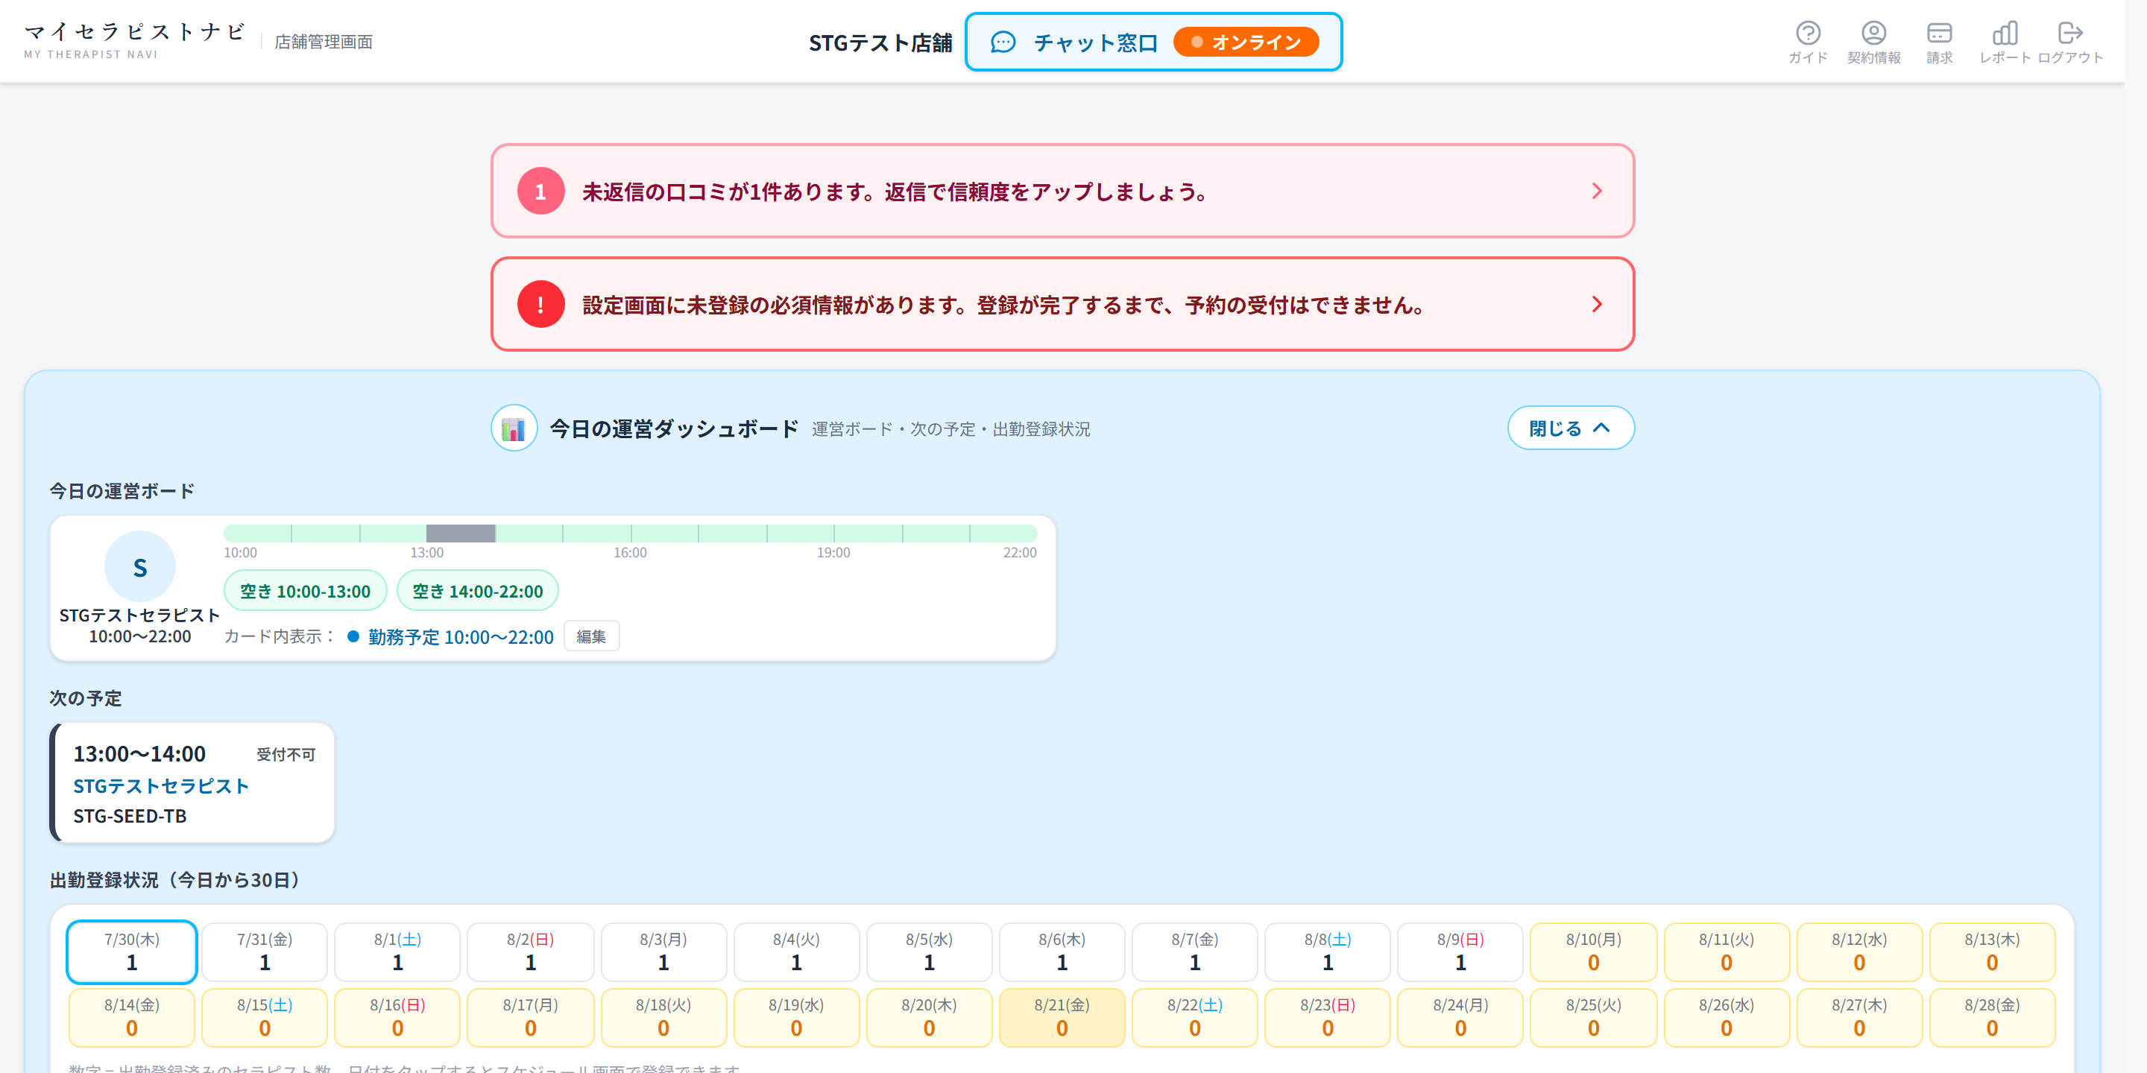The width and height of the screenshot is (2147, 1073).
Task: Select the 7/31(金) date cell
Action: point(264,952)
